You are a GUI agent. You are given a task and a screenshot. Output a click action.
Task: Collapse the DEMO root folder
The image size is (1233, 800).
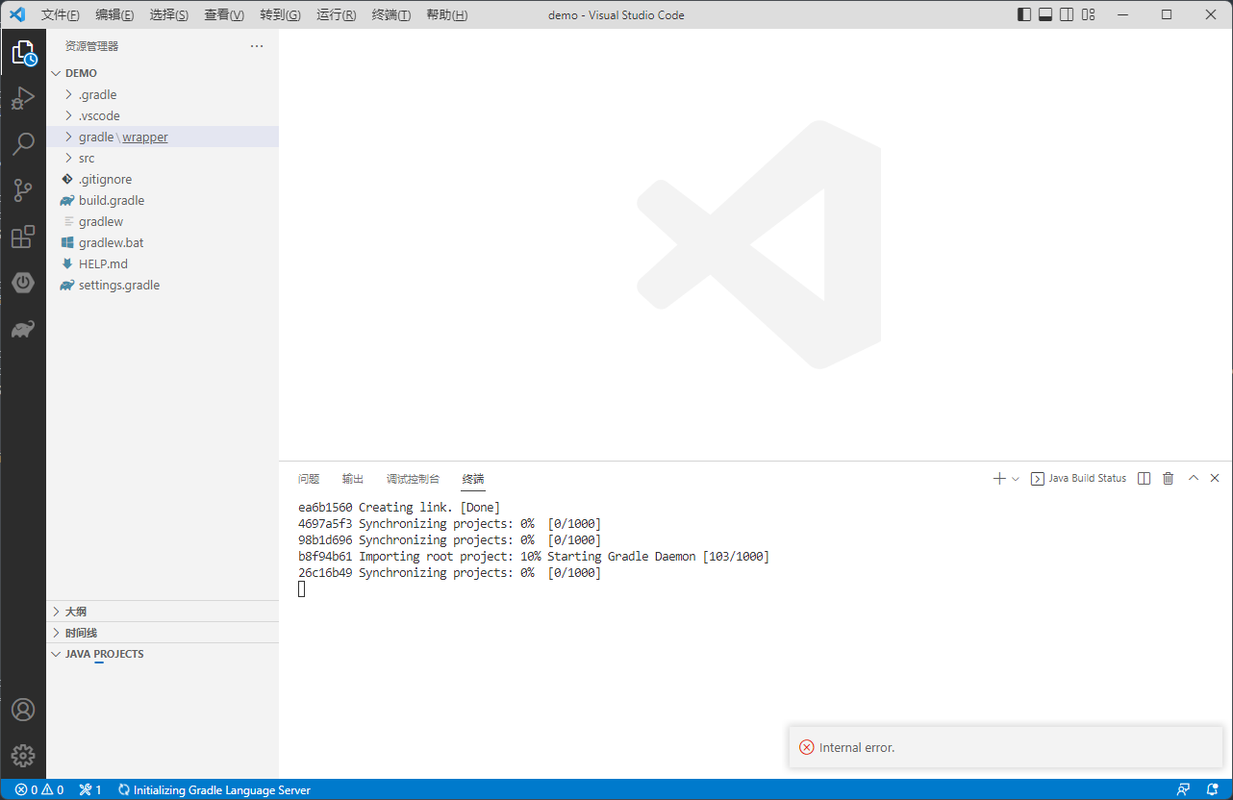163,73
